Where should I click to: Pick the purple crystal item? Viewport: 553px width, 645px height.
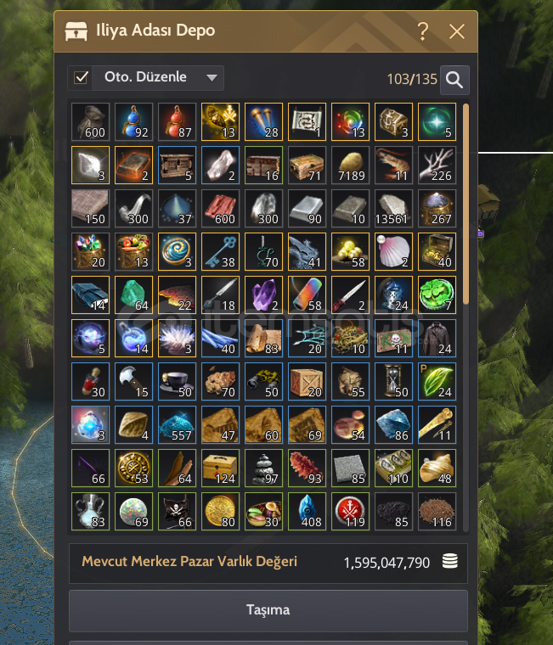(x=263, y=295)
